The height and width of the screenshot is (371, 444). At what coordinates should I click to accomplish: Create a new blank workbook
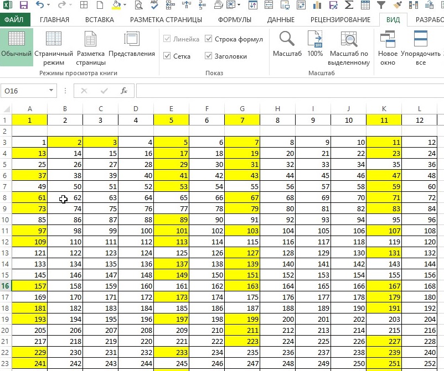100,5
